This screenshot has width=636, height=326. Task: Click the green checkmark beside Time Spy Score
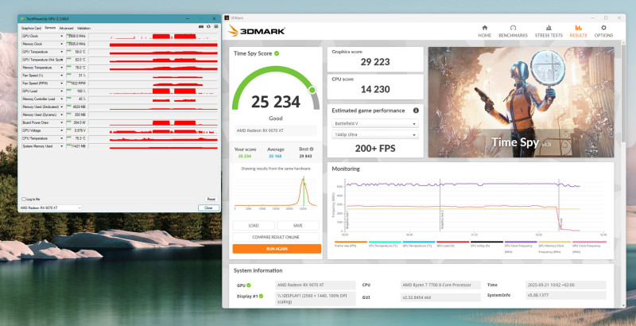pyautogui.click(x=277, y=53)
